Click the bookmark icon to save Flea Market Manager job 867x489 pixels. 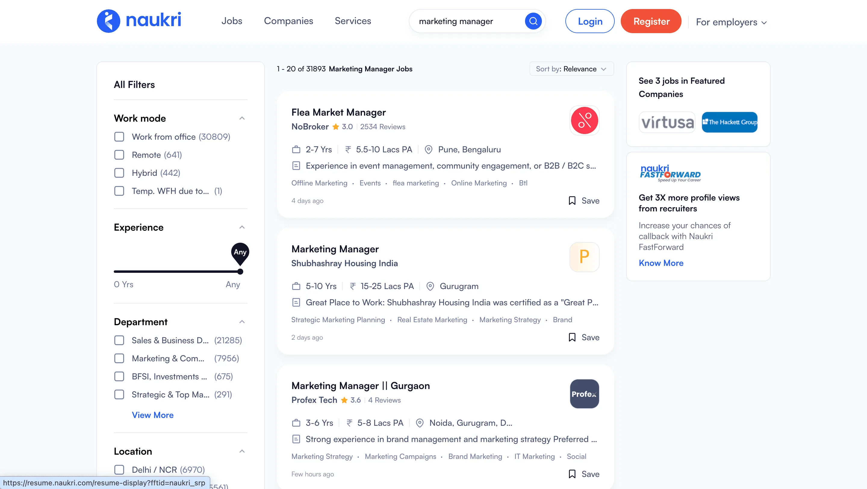[x=572, y=200]
